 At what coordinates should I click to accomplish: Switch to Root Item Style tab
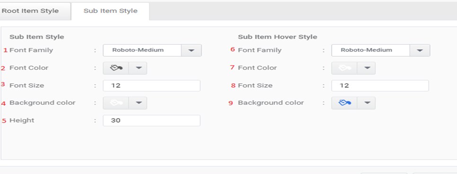pos(30,11)
